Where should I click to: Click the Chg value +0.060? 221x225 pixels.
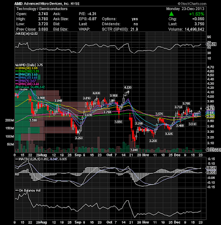coord(198,19)
